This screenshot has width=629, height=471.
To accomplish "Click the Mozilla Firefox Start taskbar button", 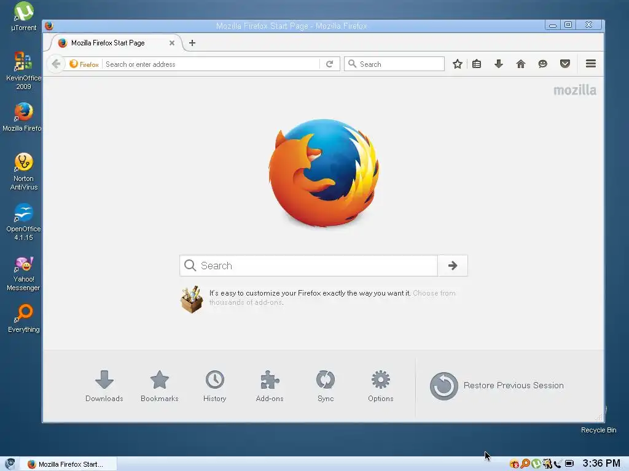I will 68,464.
